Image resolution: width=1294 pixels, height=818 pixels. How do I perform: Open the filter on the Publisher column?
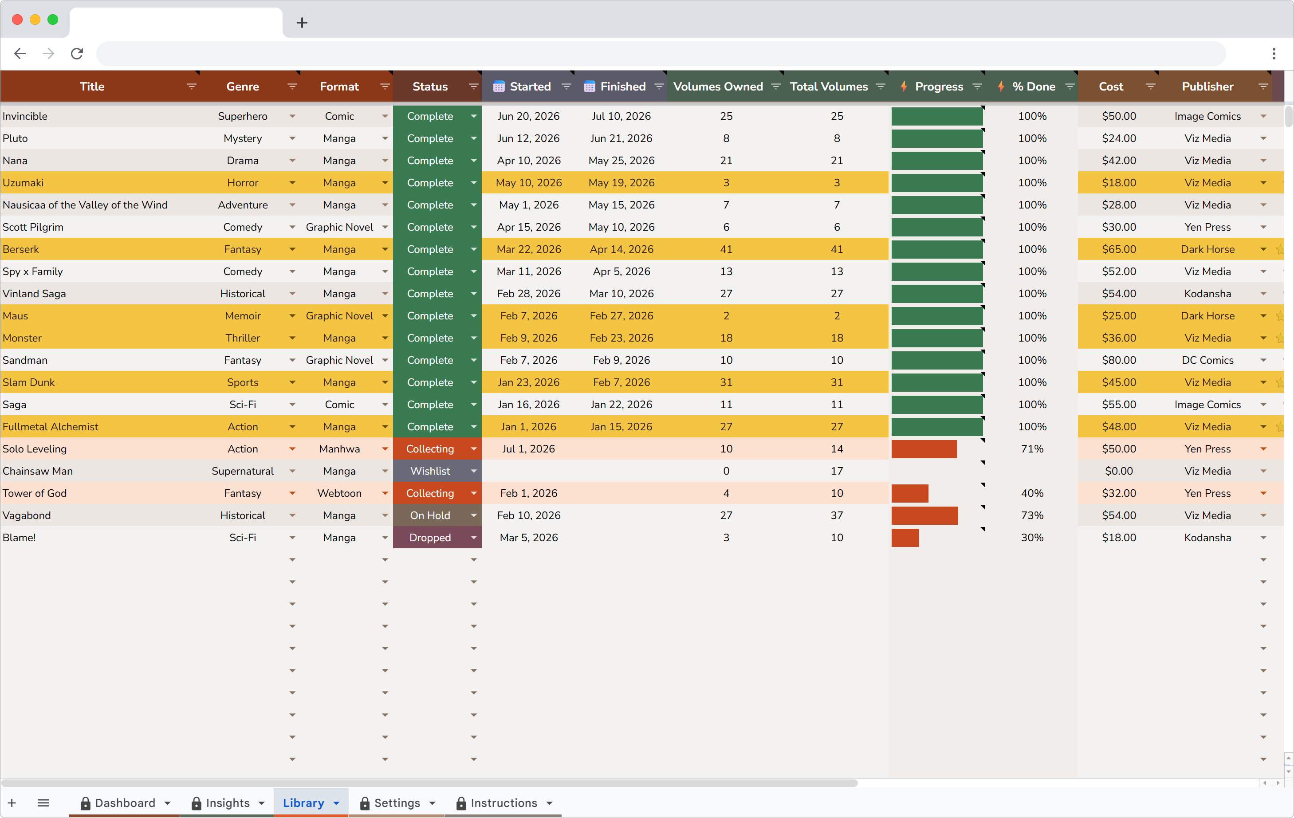click(x=1263, y=86)
